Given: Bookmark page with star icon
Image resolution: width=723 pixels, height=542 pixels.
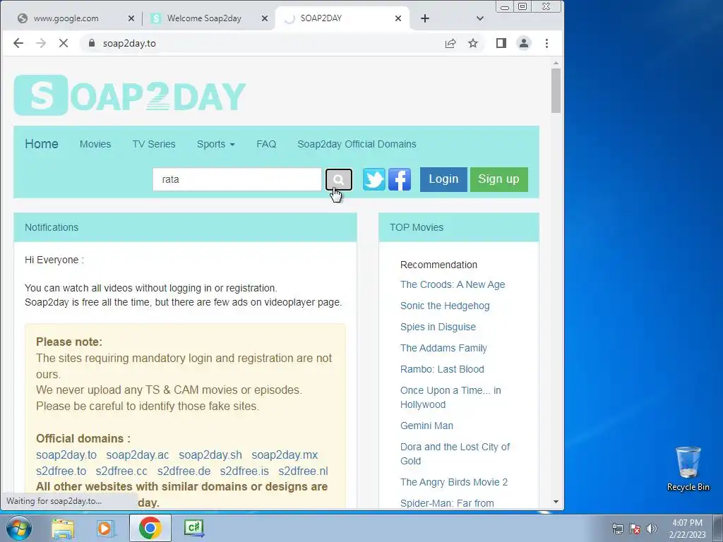Looking at the screenshot, I should click(473, 43).
